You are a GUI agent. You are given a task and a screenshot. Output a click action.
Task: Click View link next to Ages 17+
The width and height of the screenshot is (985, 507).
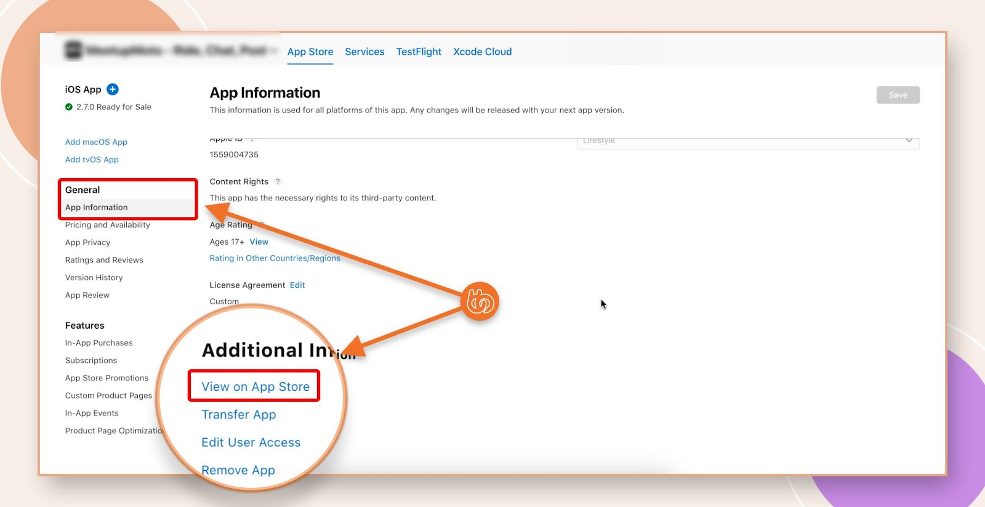tap(259, 242)
